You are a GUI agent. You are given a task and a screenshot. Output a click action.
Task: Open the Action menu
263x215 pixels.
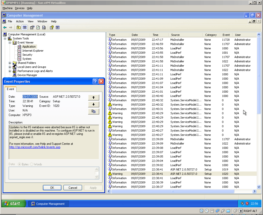pos(20,21)
